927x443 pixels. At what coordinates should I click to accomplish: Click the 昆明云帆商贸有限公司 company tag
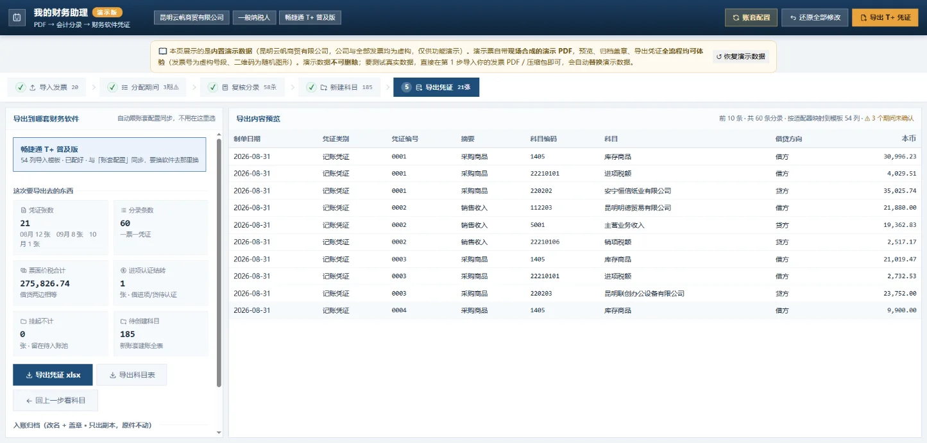192,17
